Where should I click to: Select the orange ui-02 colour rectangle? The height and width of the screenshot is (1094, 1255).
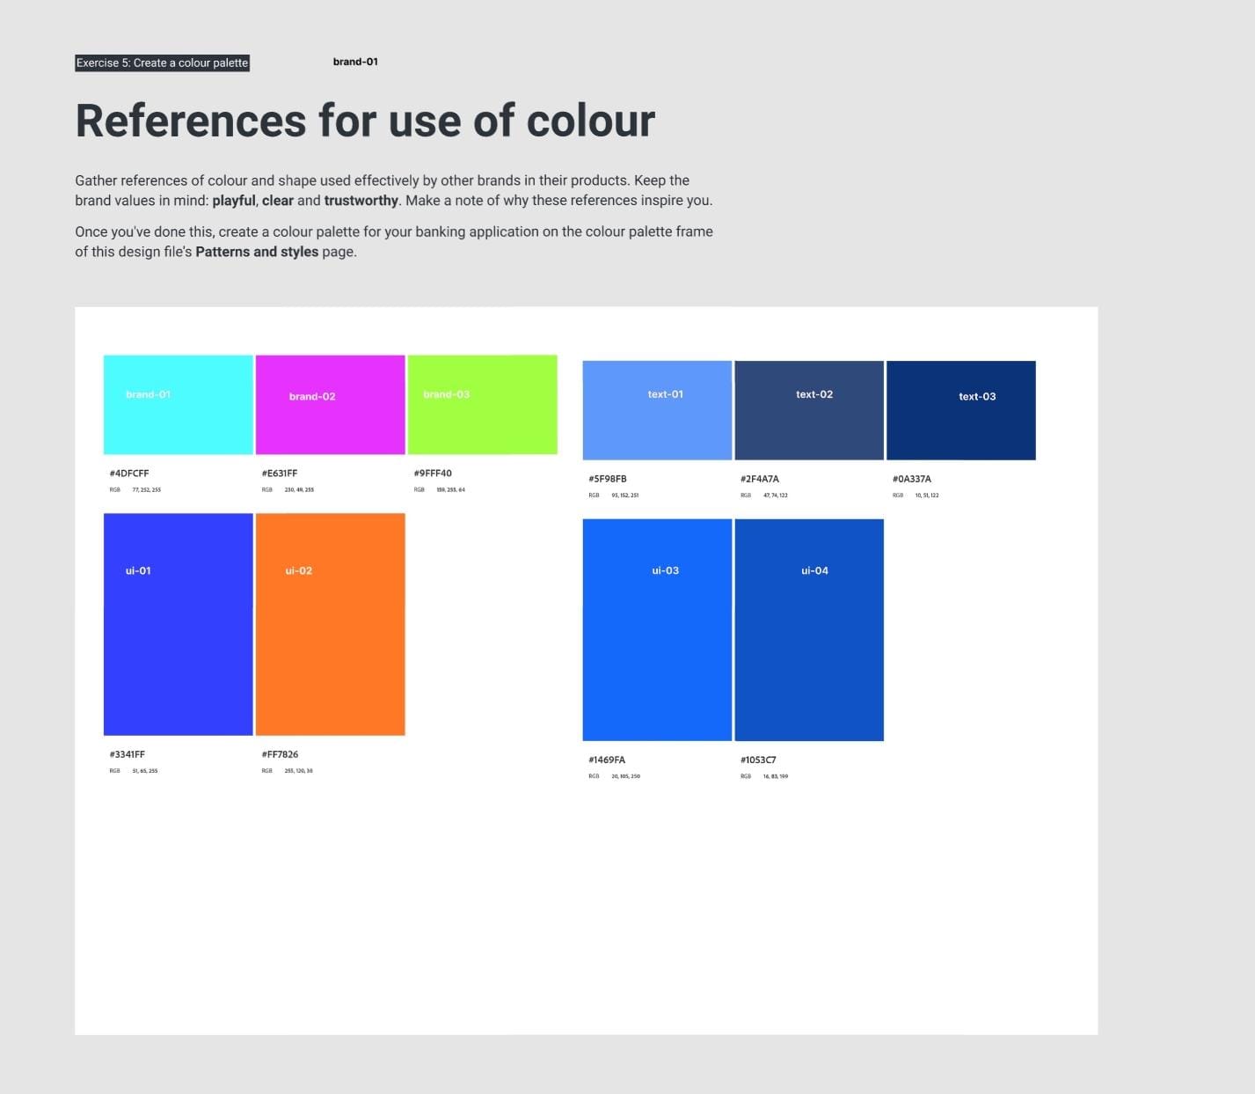click(331, 624)
